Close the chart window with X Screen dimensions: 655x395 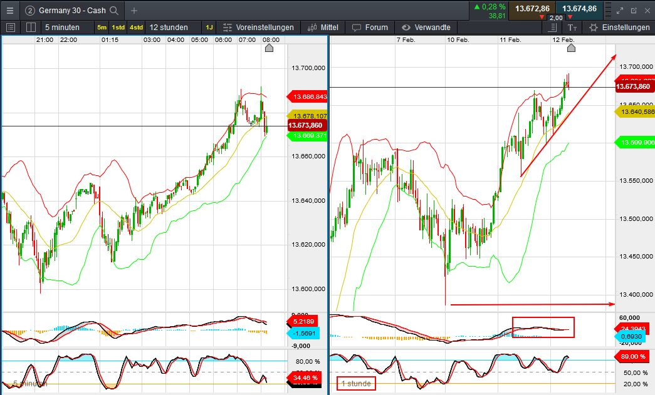click(x=647, y=11)
